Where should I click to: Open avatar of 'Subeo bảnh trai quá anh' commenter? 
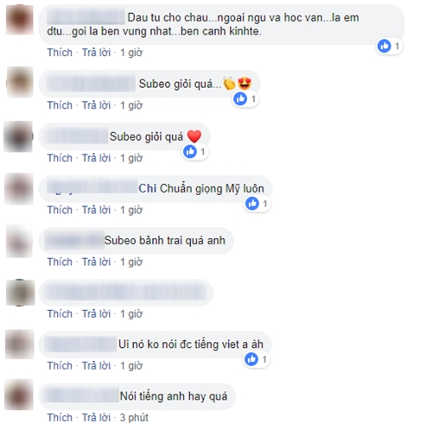(x=19, y=242)
